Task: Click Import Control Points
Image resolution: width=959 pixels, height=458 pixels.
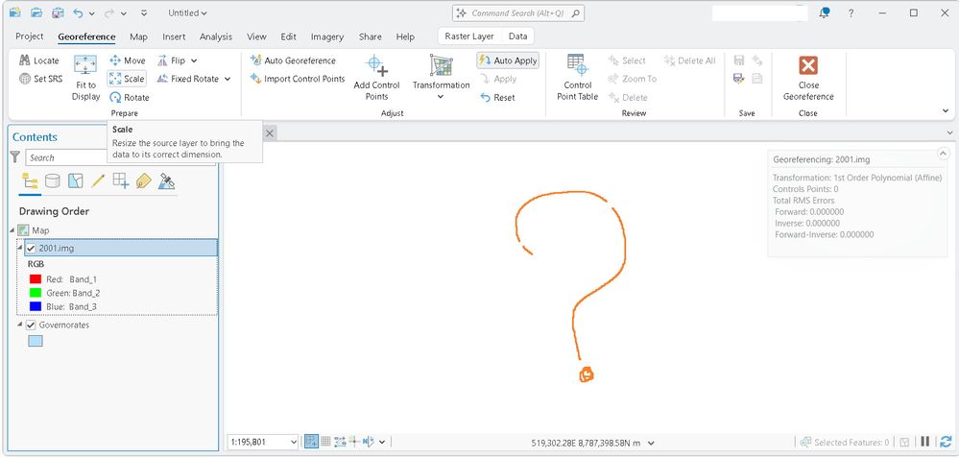Action: [x=298, y=79]
